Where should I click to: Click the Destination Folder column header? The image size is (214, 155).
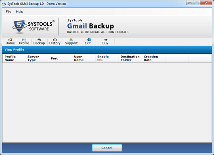[130, 58]
